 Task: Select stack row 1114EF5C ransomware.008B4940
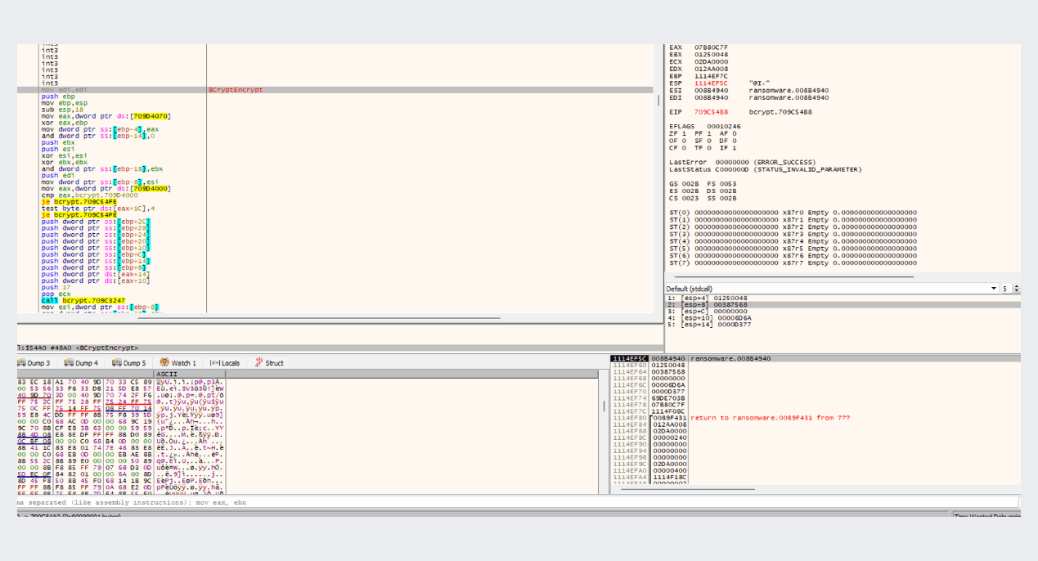[816, 358]
